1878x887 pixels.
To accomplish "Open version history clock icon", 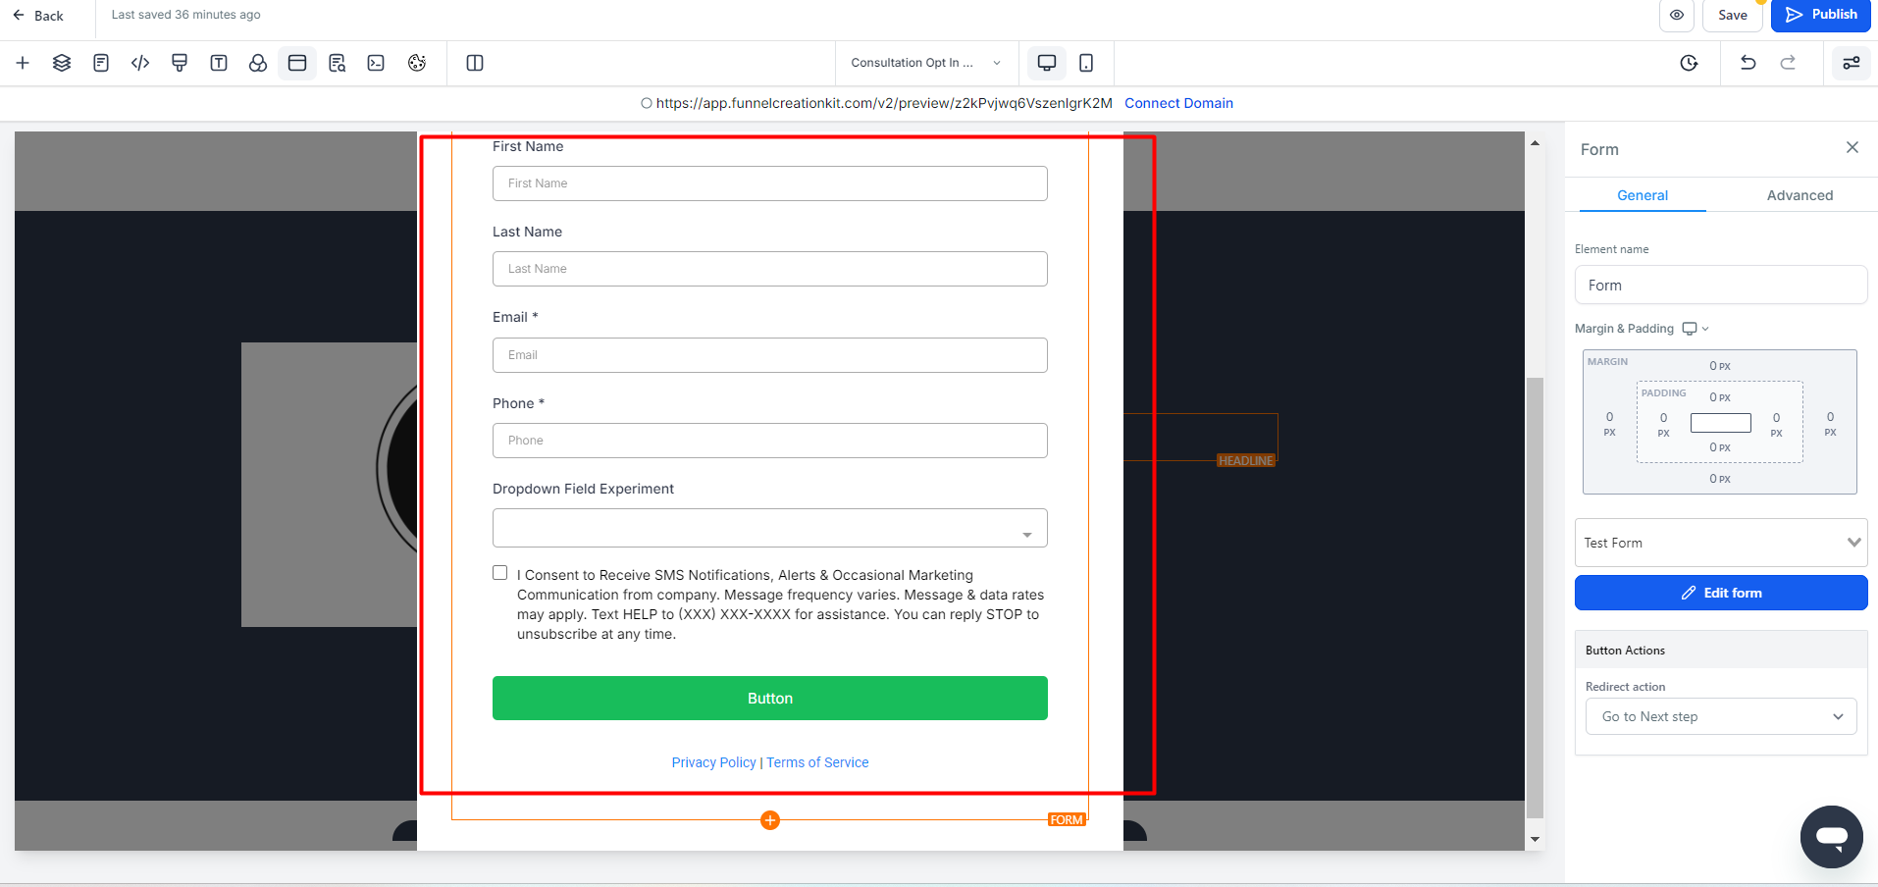I will (1689, 63).
